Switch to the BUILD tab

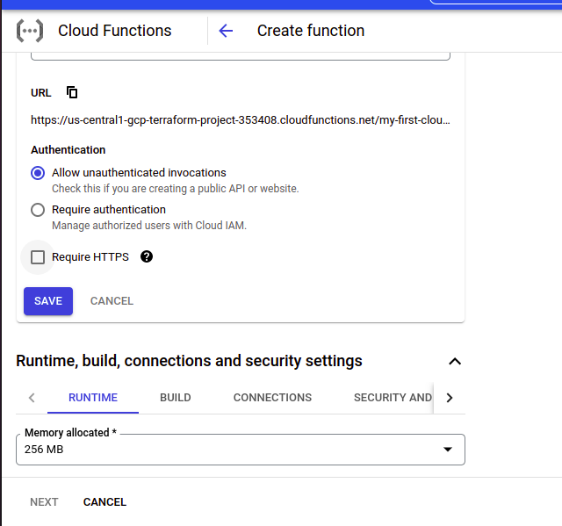176,398
